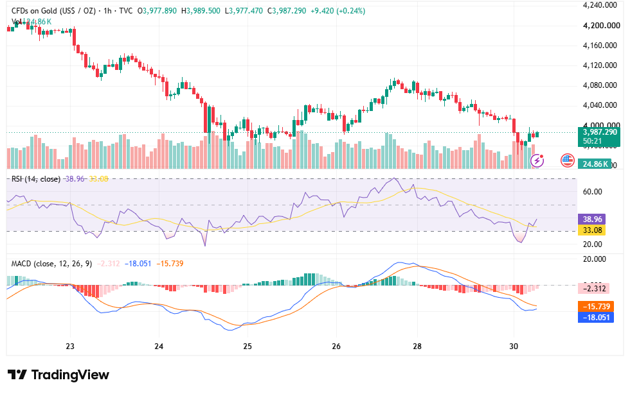Image resolution: width=630 pixels, height=394 pixels.
Task: Click the purple lightning bolt icon
Action: click(537, 160)
